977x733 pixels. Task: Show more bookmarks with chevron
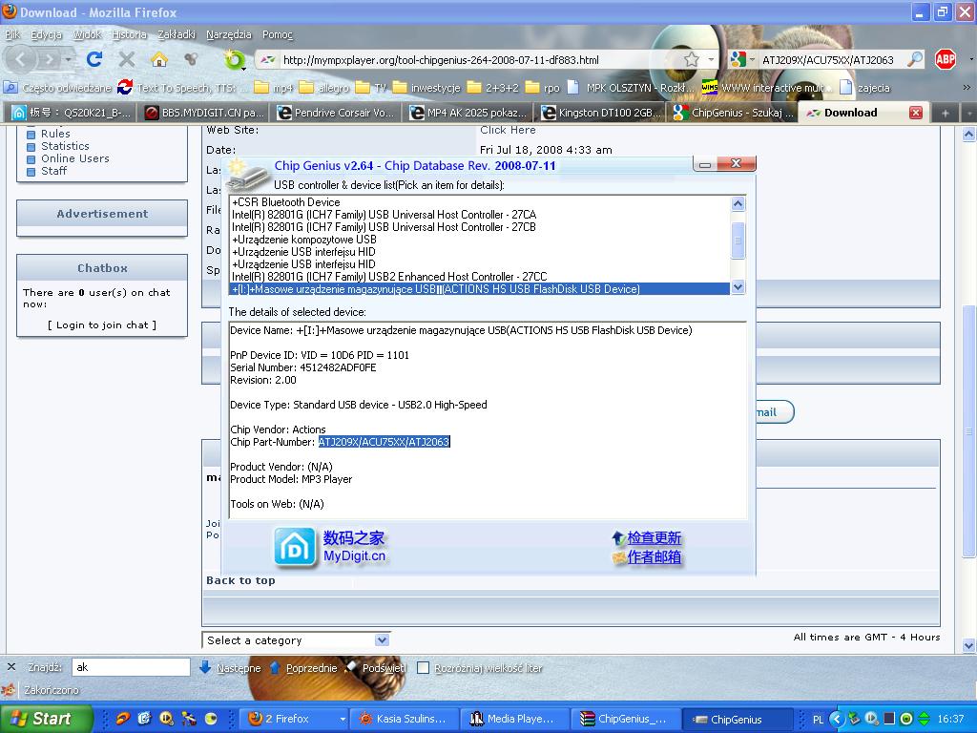[x=967, y=88]
